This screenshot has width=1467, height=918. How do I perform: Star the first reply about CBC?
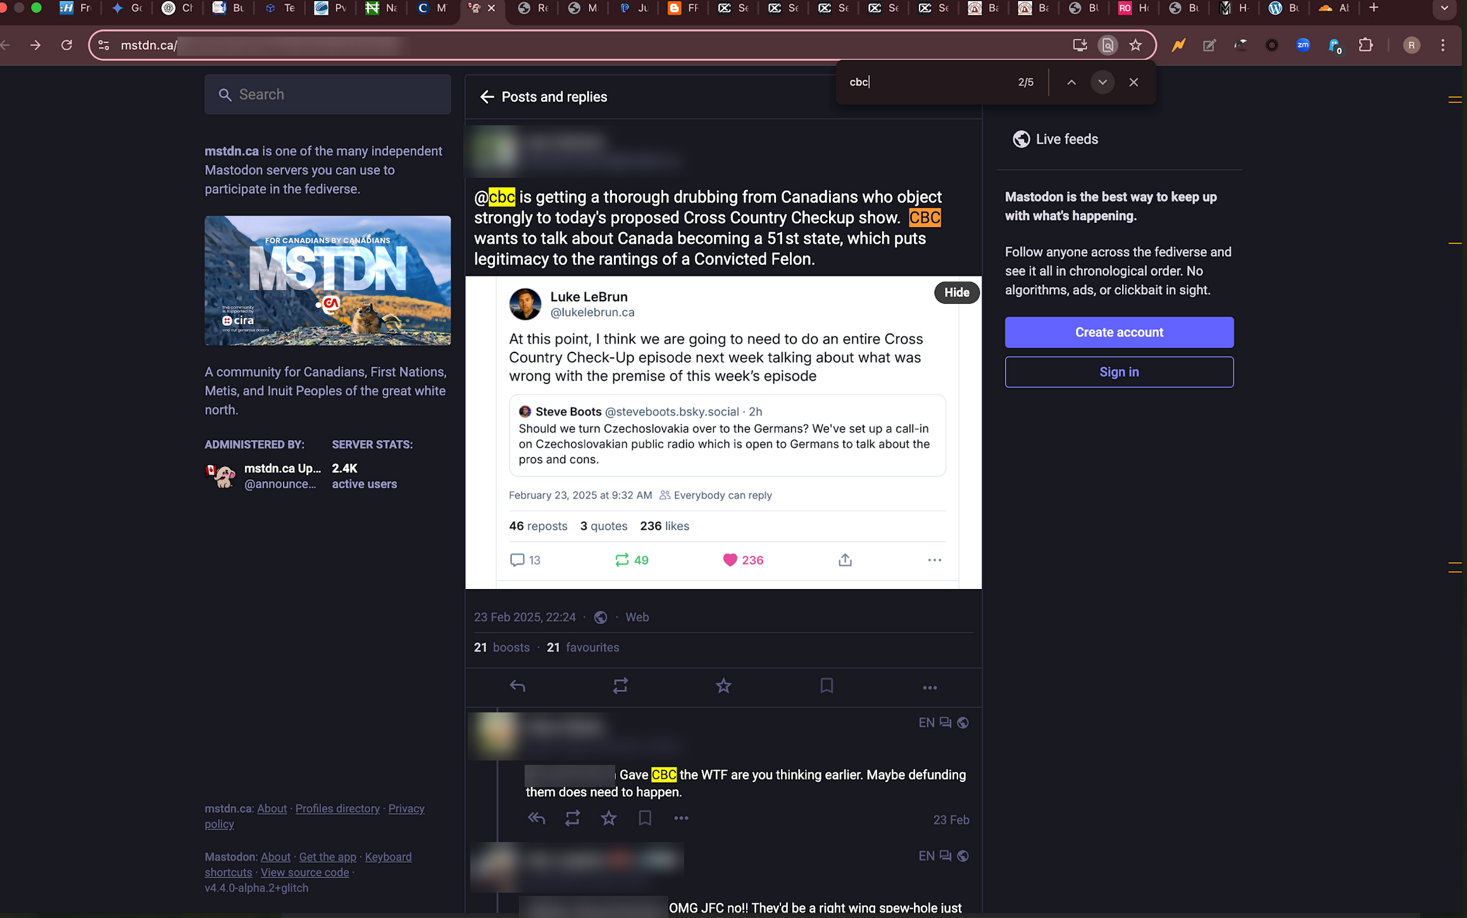coord(608,819)
